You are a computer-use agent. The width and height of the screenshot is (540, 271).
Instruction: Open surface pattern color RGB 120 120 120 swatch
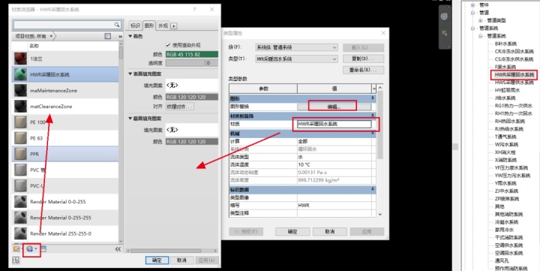[192, 98]
